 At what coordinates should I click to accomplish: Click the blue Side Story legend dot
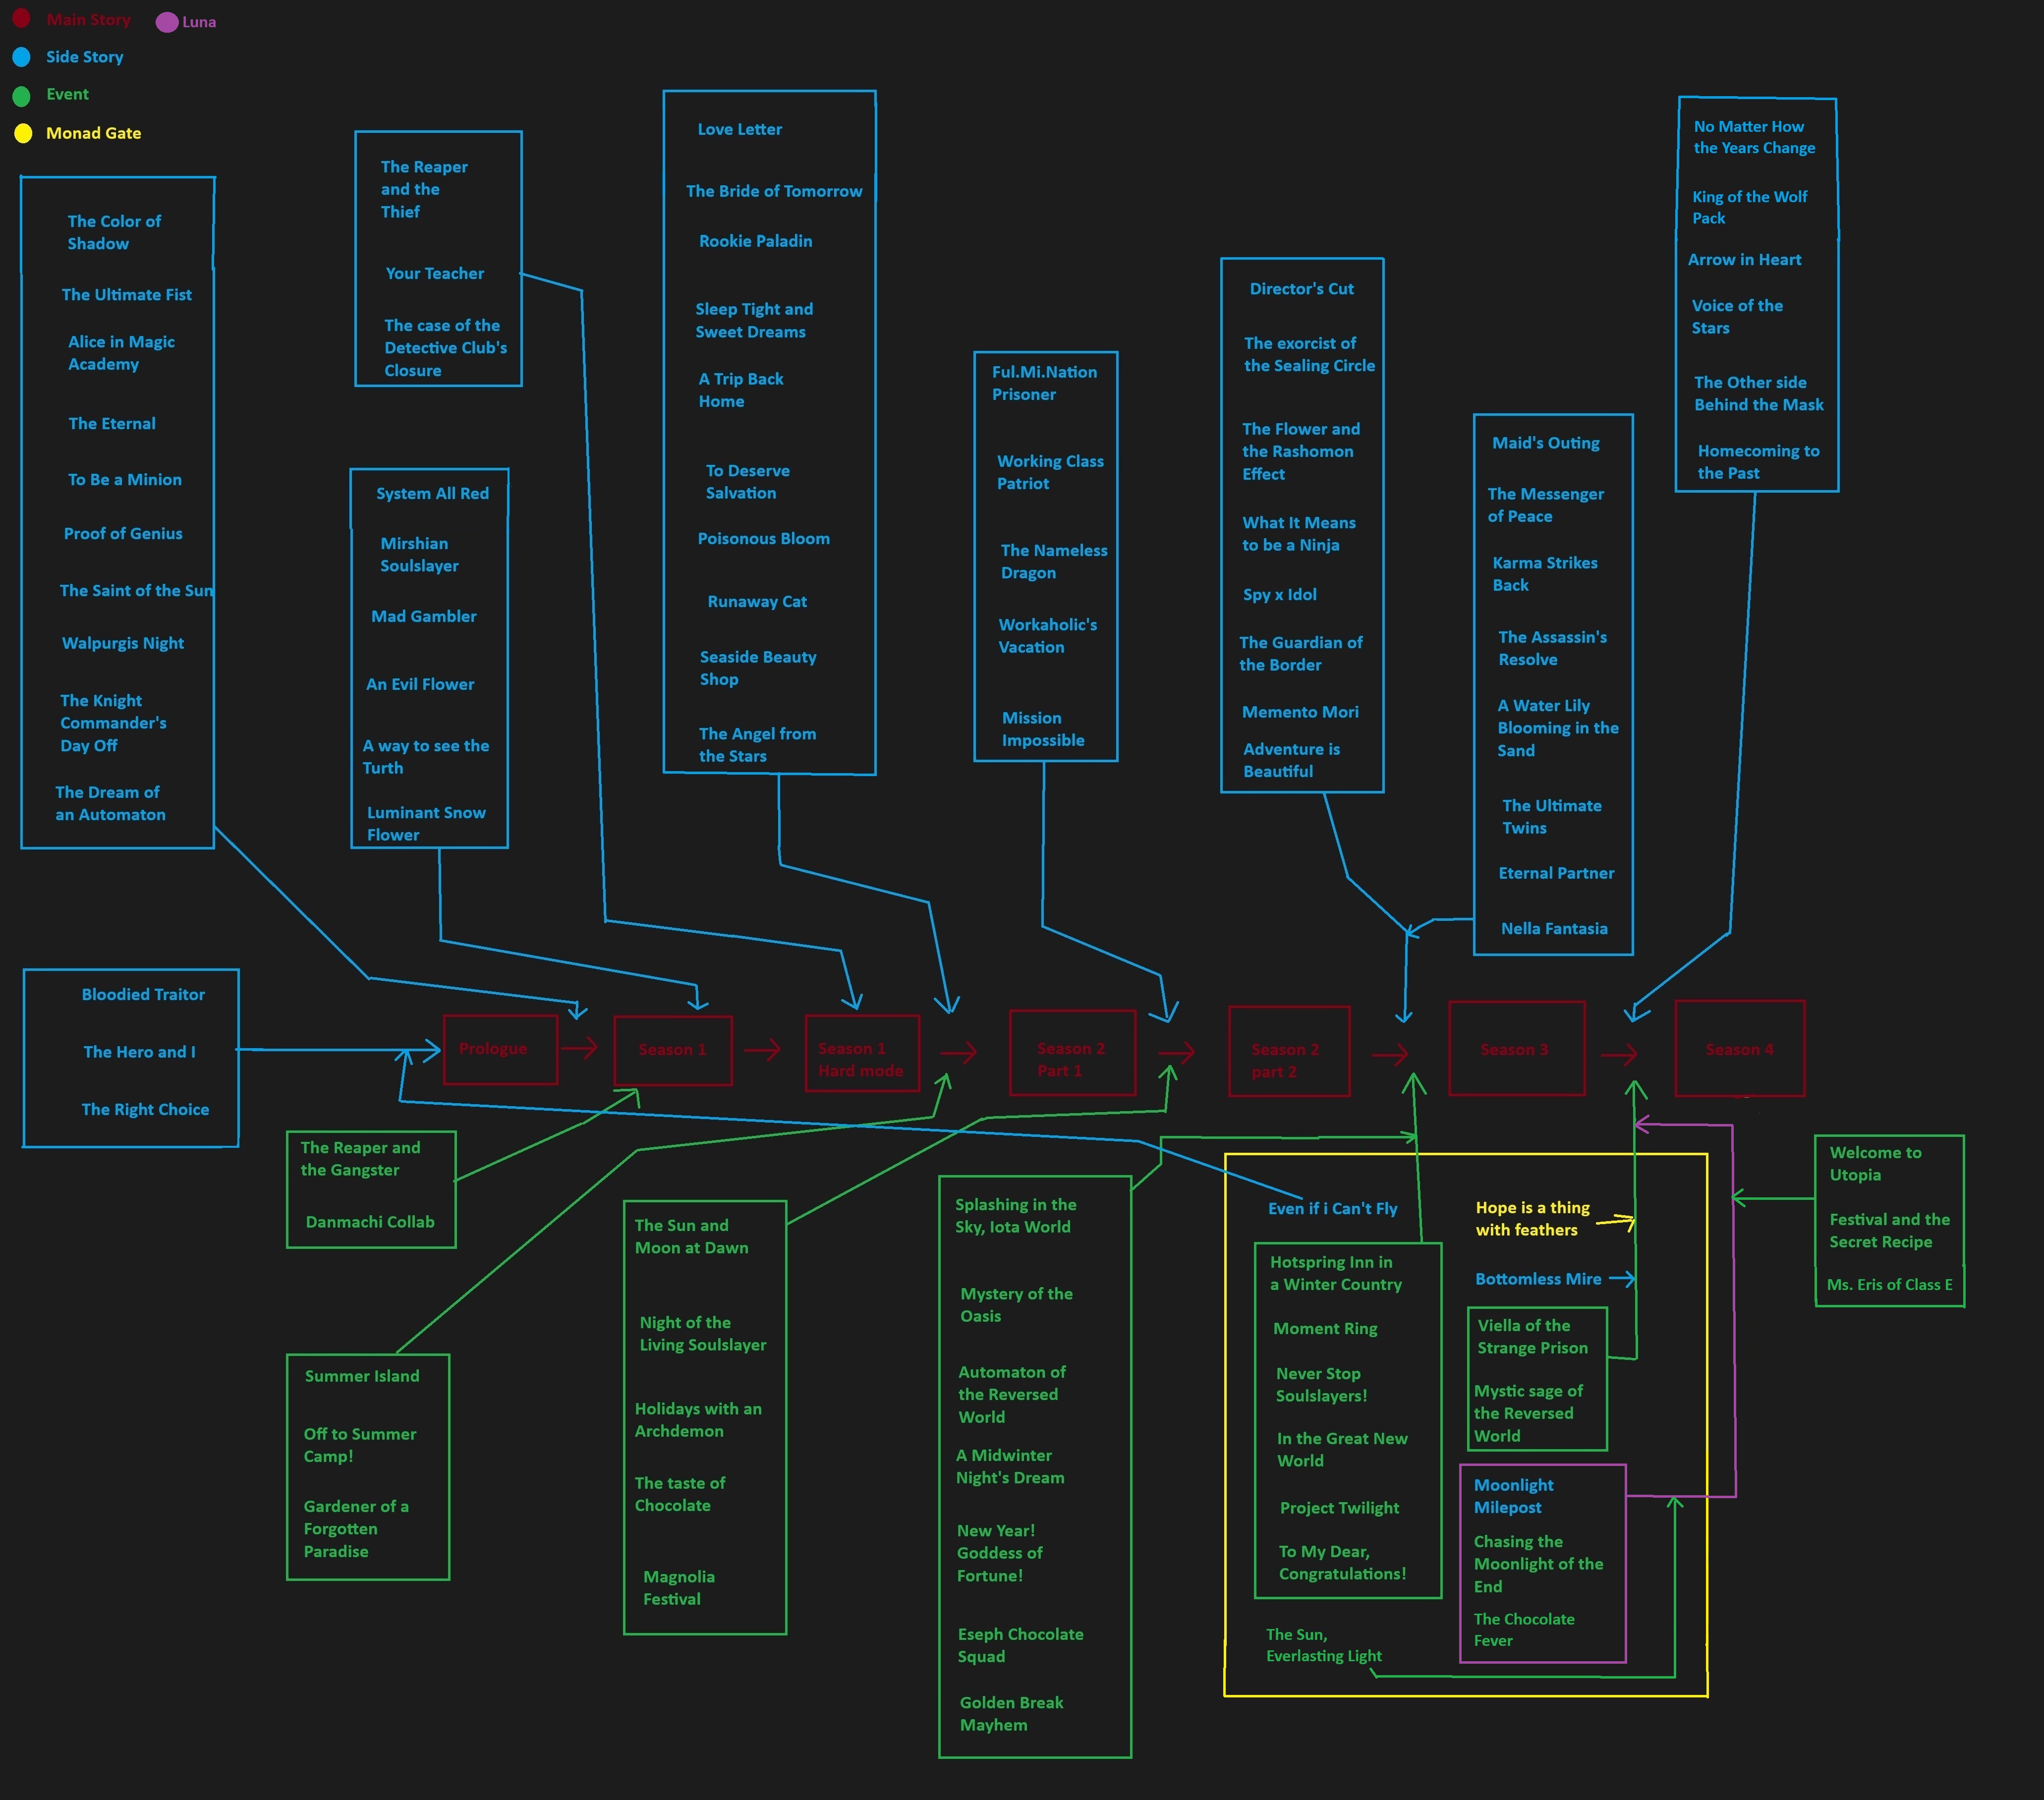pos(21,57)
